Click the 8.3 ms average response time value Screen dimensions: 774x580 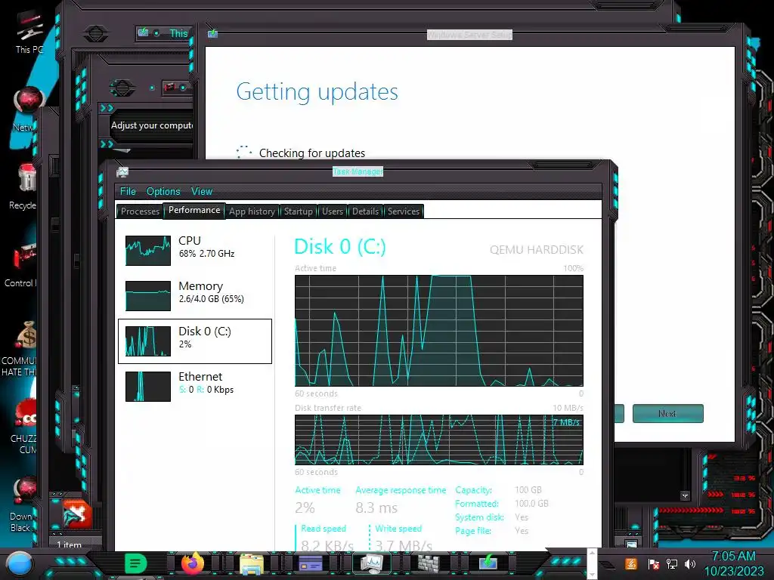[x=376, y=507]
